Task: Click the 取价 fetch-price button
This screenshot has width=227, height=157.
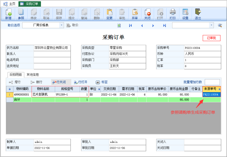Action: 72,25
